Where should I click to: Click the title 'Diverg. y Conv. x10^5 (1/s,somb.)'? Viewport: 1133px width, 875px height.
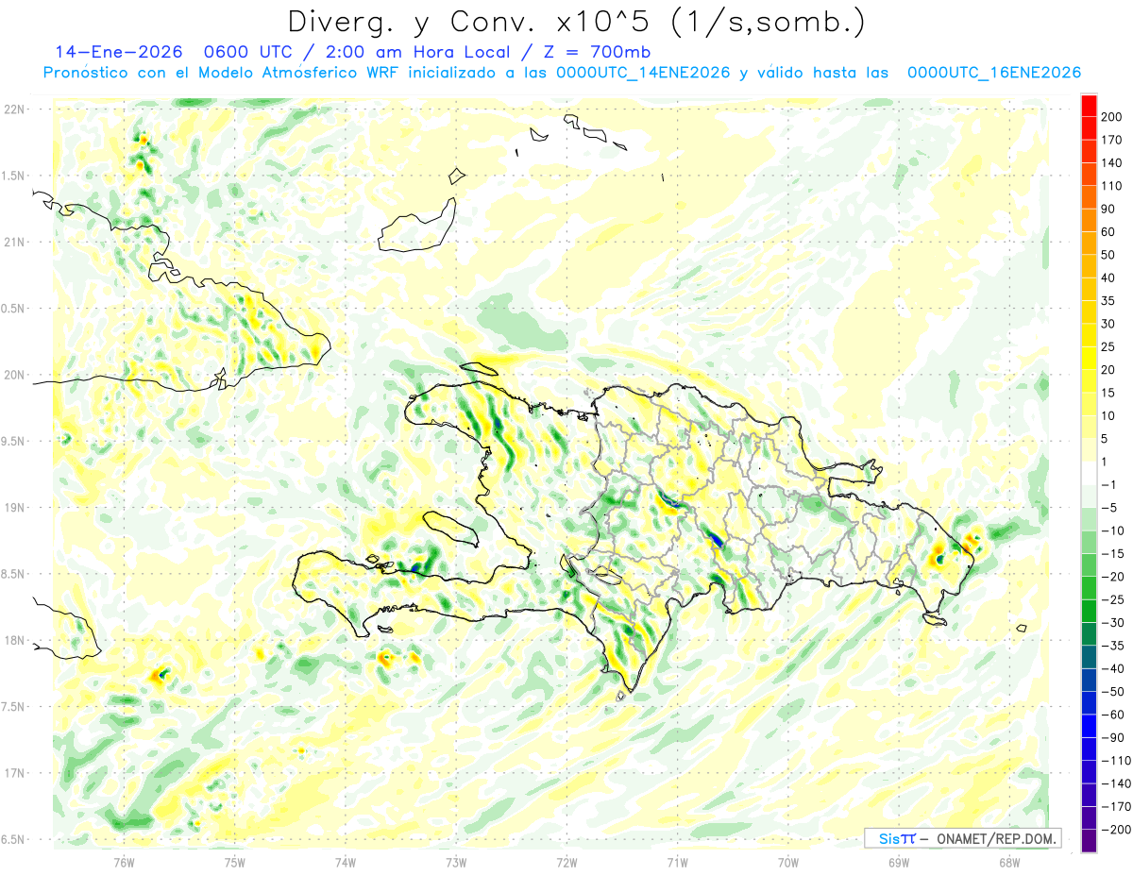pos(576,22)
